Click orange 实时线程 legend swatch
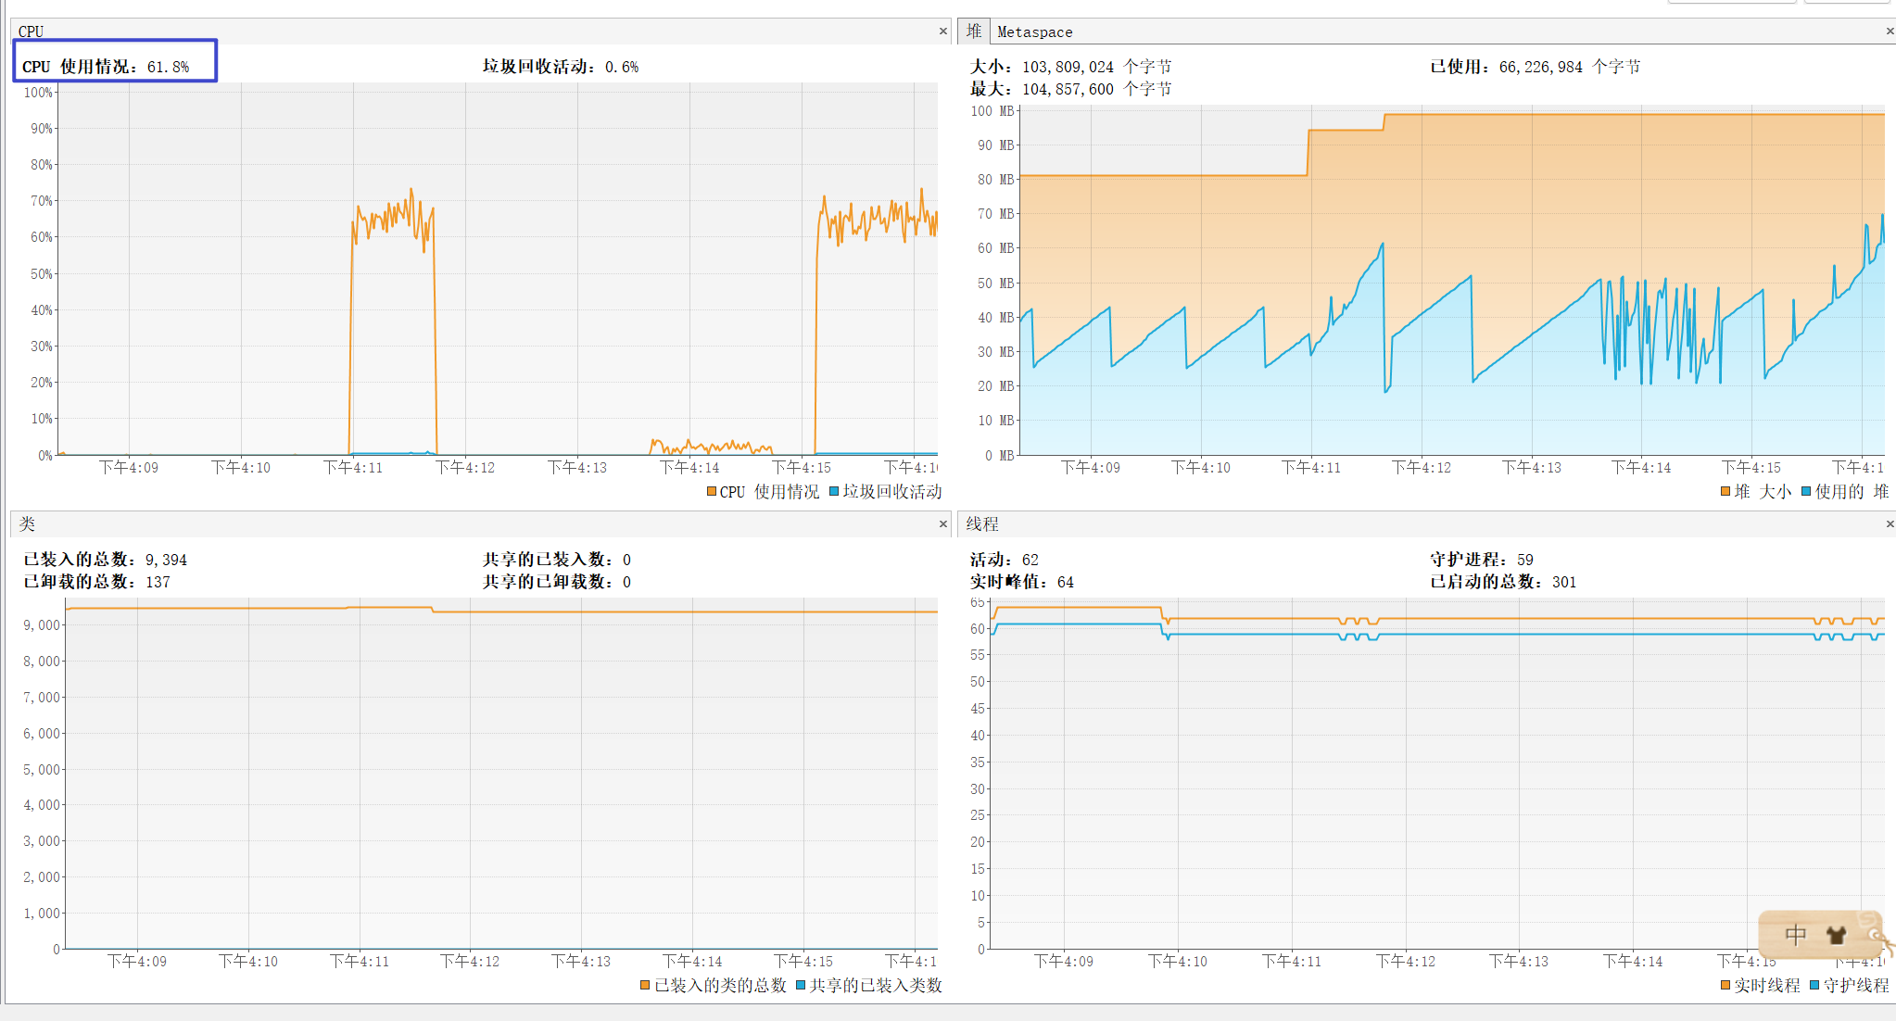Image resolution: width=1896 pixels, height=1021 pixels. (1725, 985)
